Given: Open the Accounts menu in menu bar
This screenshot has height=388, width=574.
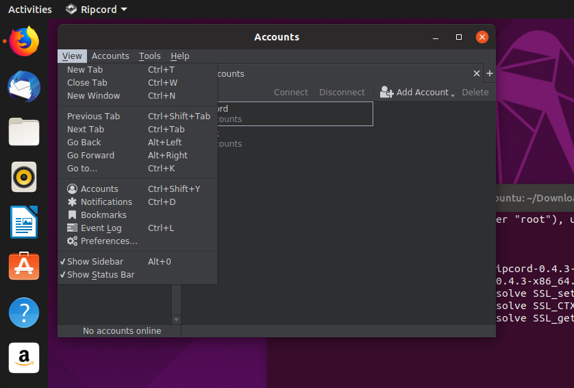Looking at the screenshot, I should tap(110, 56).
